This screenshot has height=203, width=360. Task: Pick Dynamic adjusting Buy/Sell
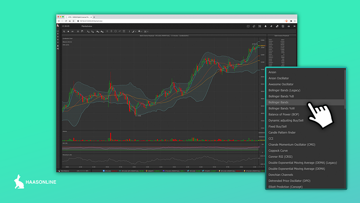(x=286, y=121)
